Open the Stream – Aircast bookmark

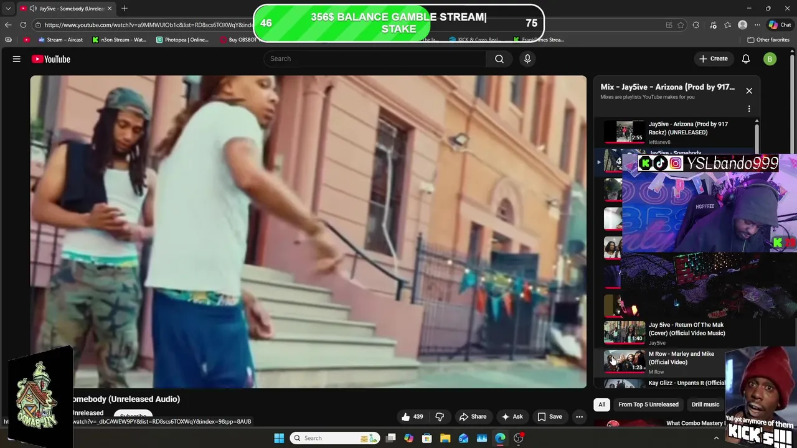[x=60, y=40]
